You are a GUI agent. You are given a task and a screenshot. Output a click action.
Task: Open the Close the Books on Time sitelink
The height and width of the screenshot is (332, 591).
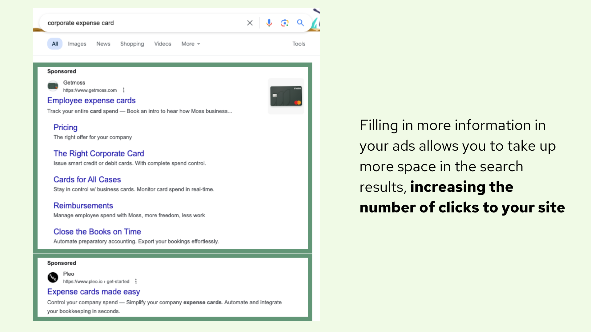coord(97,232)
